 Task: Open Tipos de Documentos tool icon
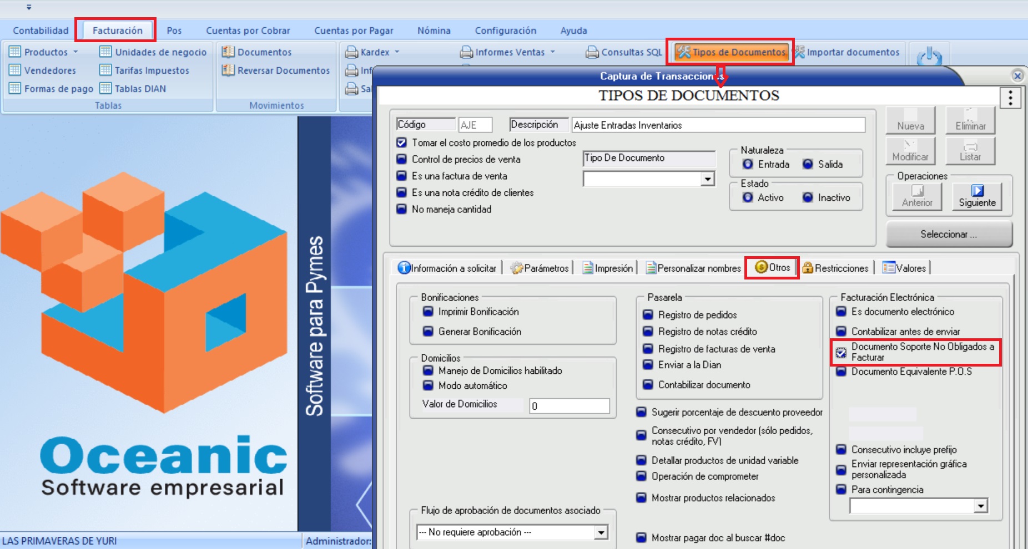pyautogui.click(x=684, y=52)
